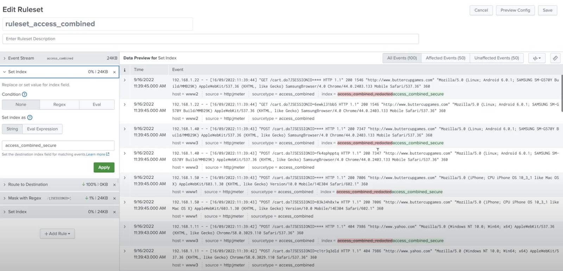
Task: Click the Enter Ruleset Description field
Action: pyautogui.click(x=210, y=39)
